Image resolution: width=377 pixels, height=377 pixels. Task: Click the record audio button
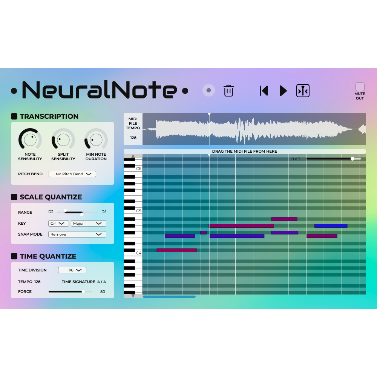[208, 90]
